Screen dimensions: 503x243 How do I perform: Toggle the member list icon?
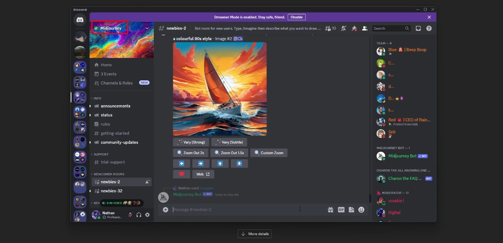click(365, 28)
